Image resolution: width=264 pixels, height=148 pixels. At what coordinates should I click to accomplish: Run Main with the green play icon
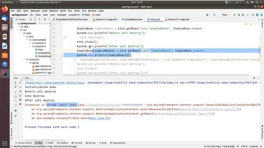(235, 15)
